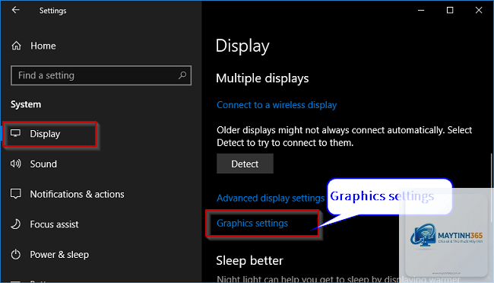Open Advanced display settings link
This screenshot has height=283, width=494.
pos(271,198)
